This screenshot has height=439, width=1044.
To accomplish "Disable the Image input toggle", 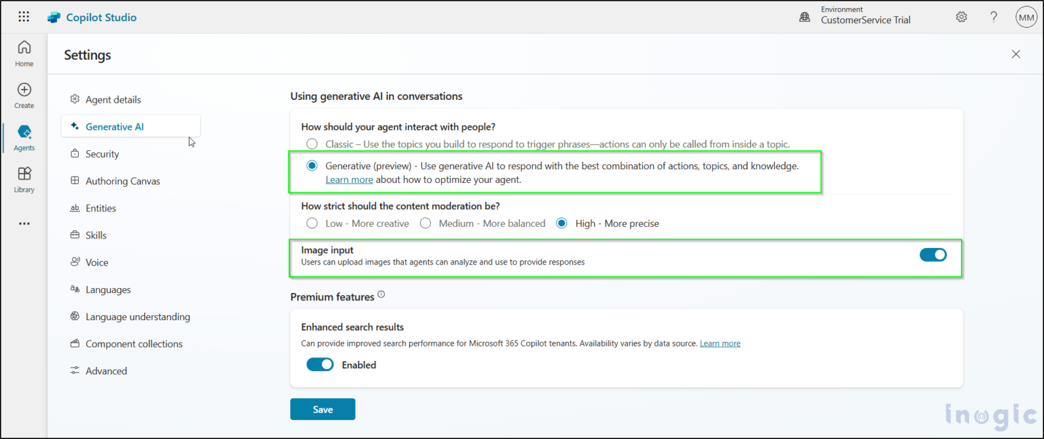I will (933, 255).
